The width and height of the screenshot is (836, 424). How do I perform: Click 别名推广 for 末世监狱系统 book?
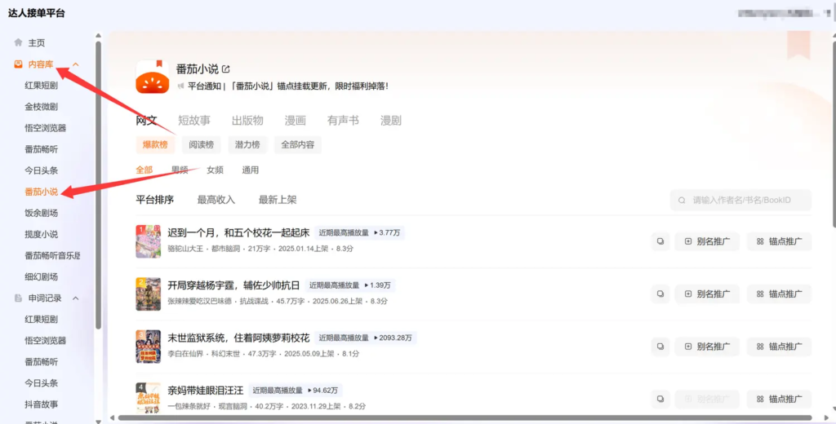tap(707, 347)
